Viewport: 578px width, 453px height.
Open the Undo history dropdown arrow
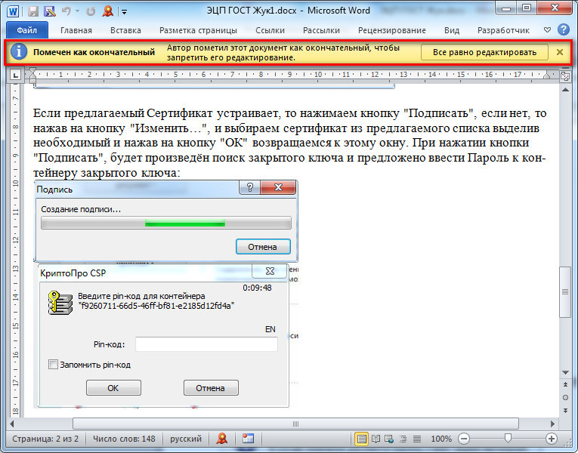click(77, 11)
